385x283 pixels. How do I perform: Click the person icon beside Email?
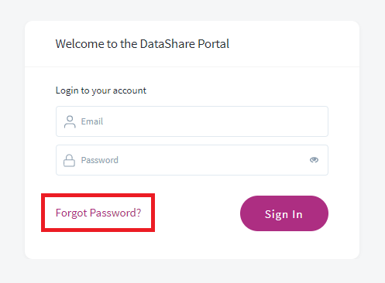point(70,121)
